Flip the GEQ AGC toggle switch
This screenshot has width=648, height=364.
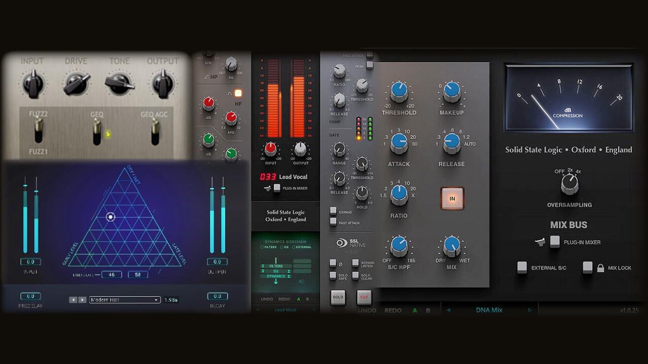(155, 132)
